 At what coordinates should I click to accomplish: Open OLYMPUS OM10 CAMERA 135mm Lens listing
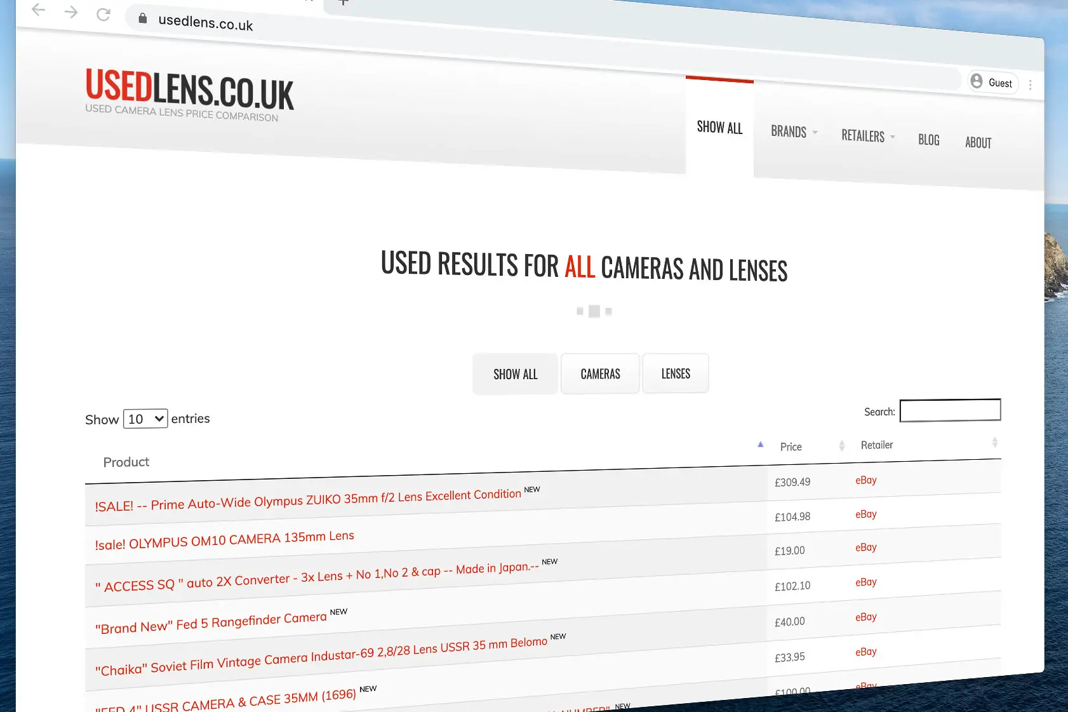(x=224, y=540)
